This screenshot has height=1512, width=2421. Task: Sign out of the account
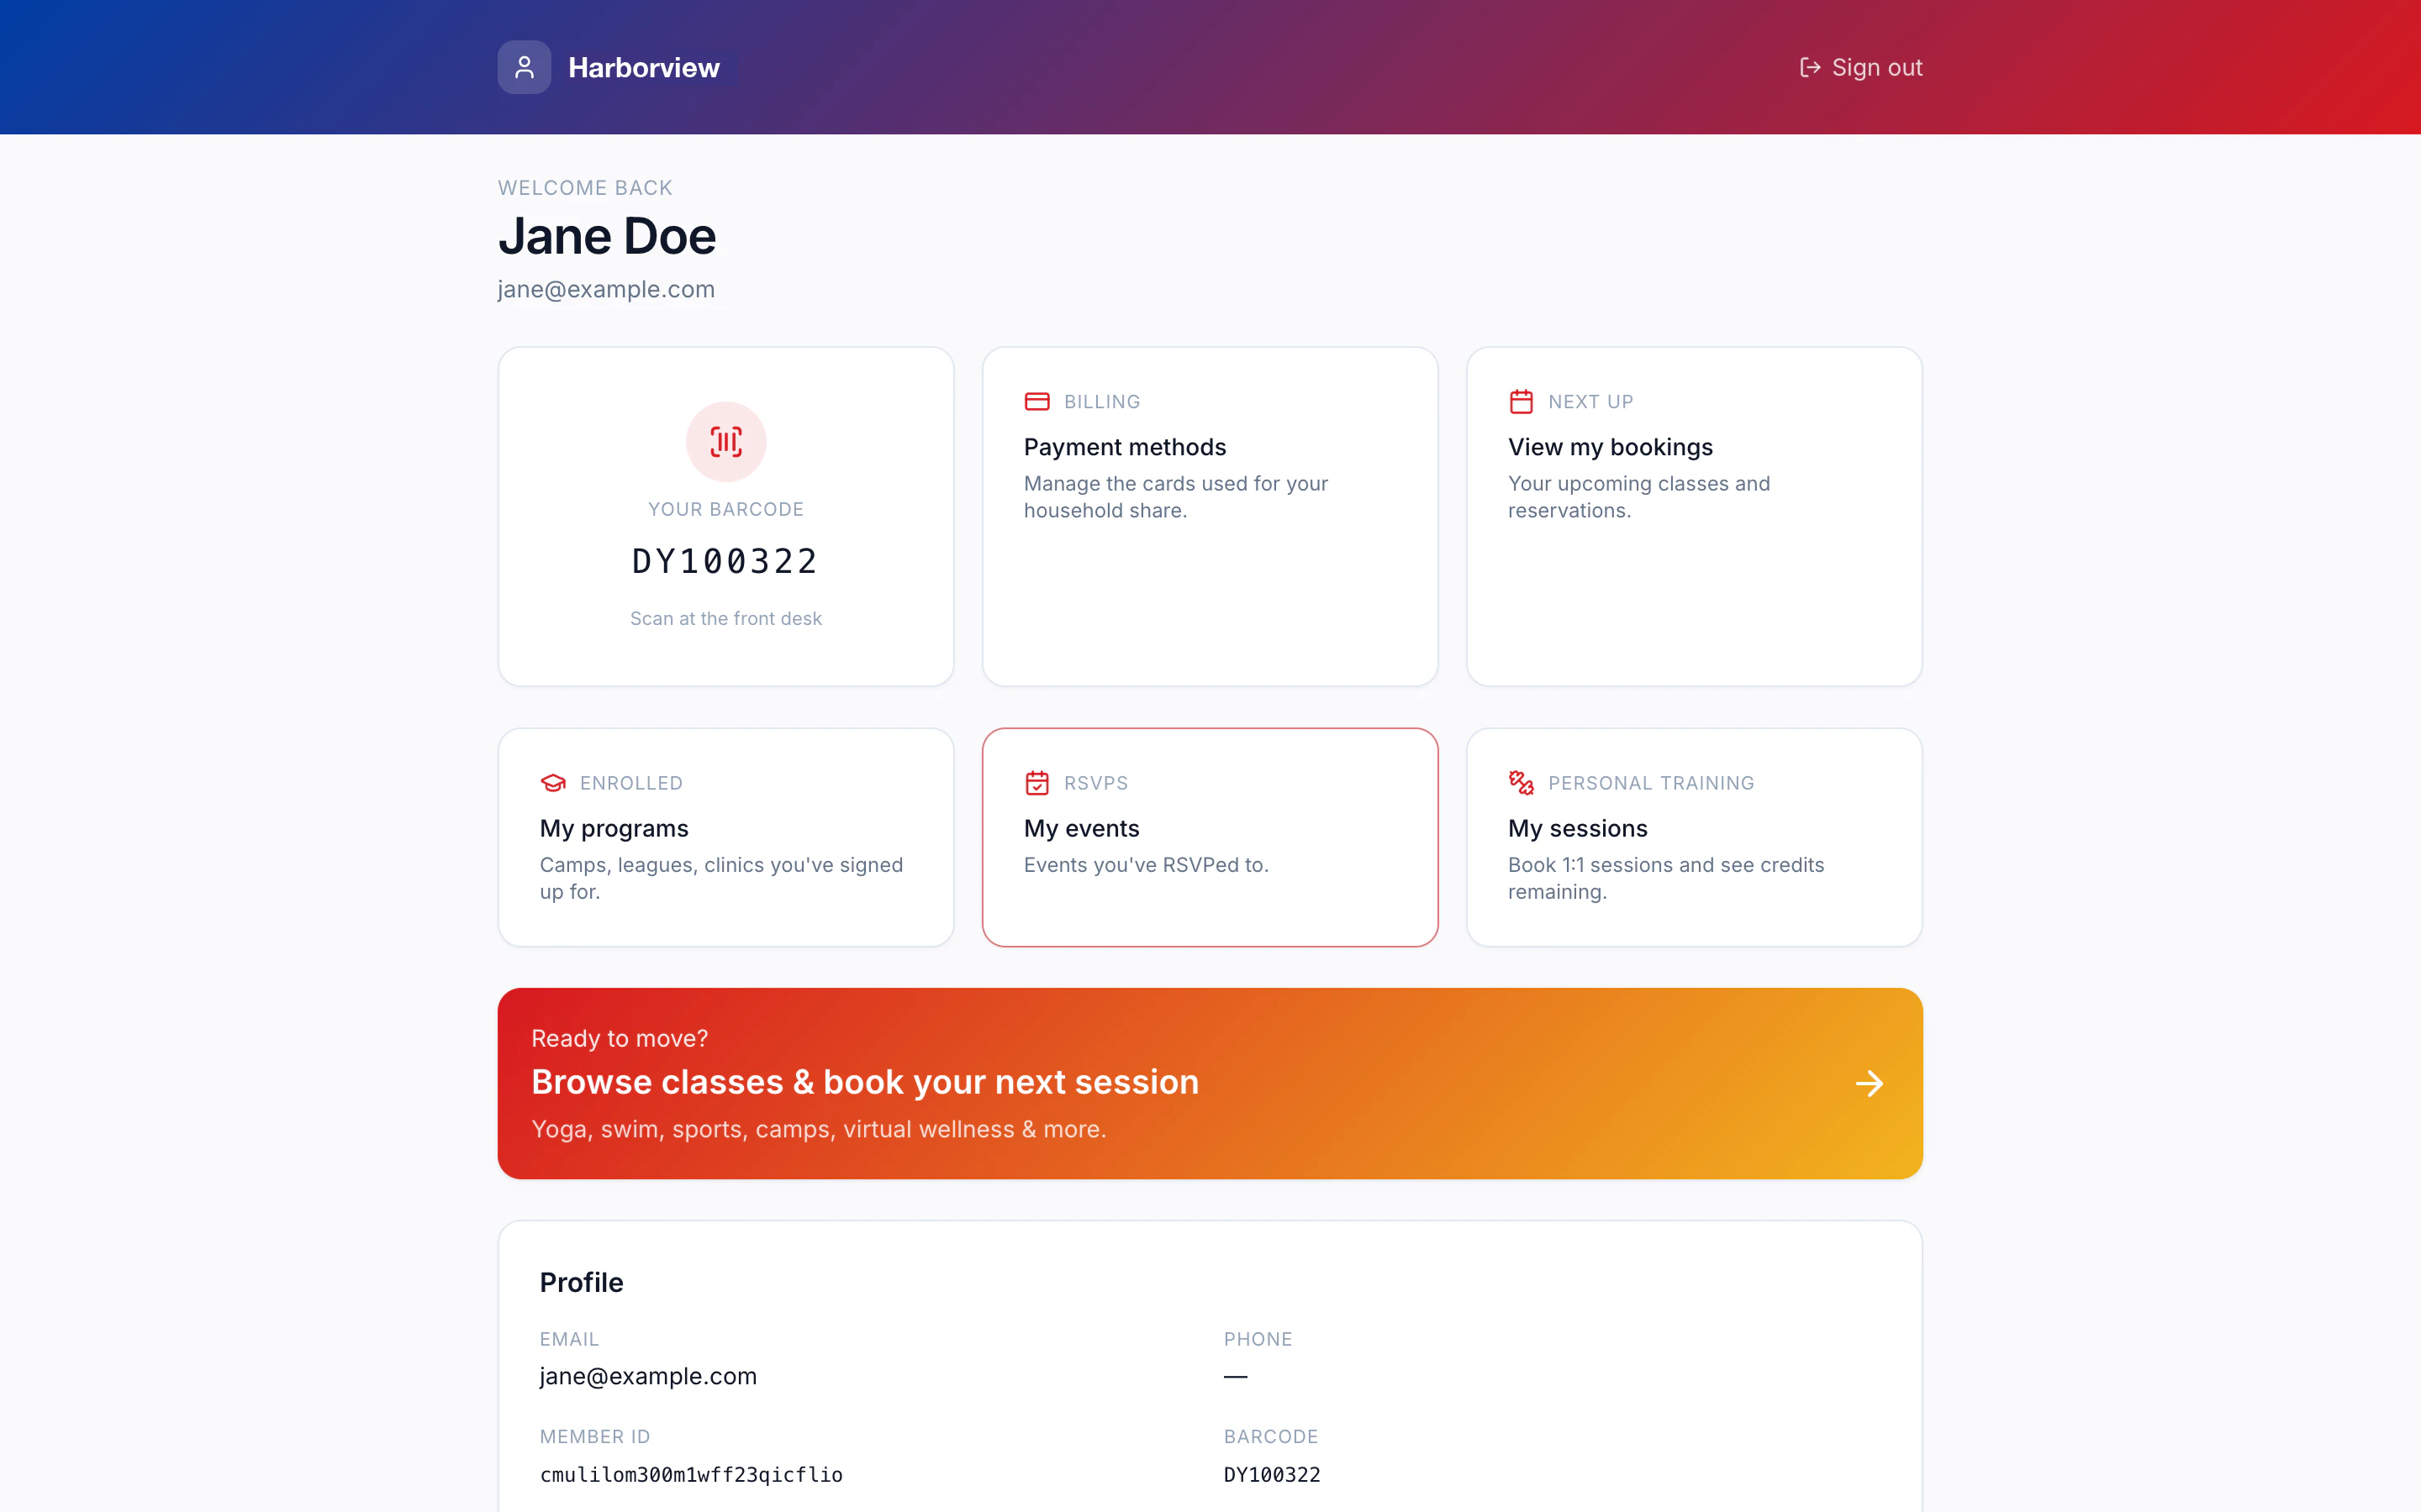point(1861,67)
